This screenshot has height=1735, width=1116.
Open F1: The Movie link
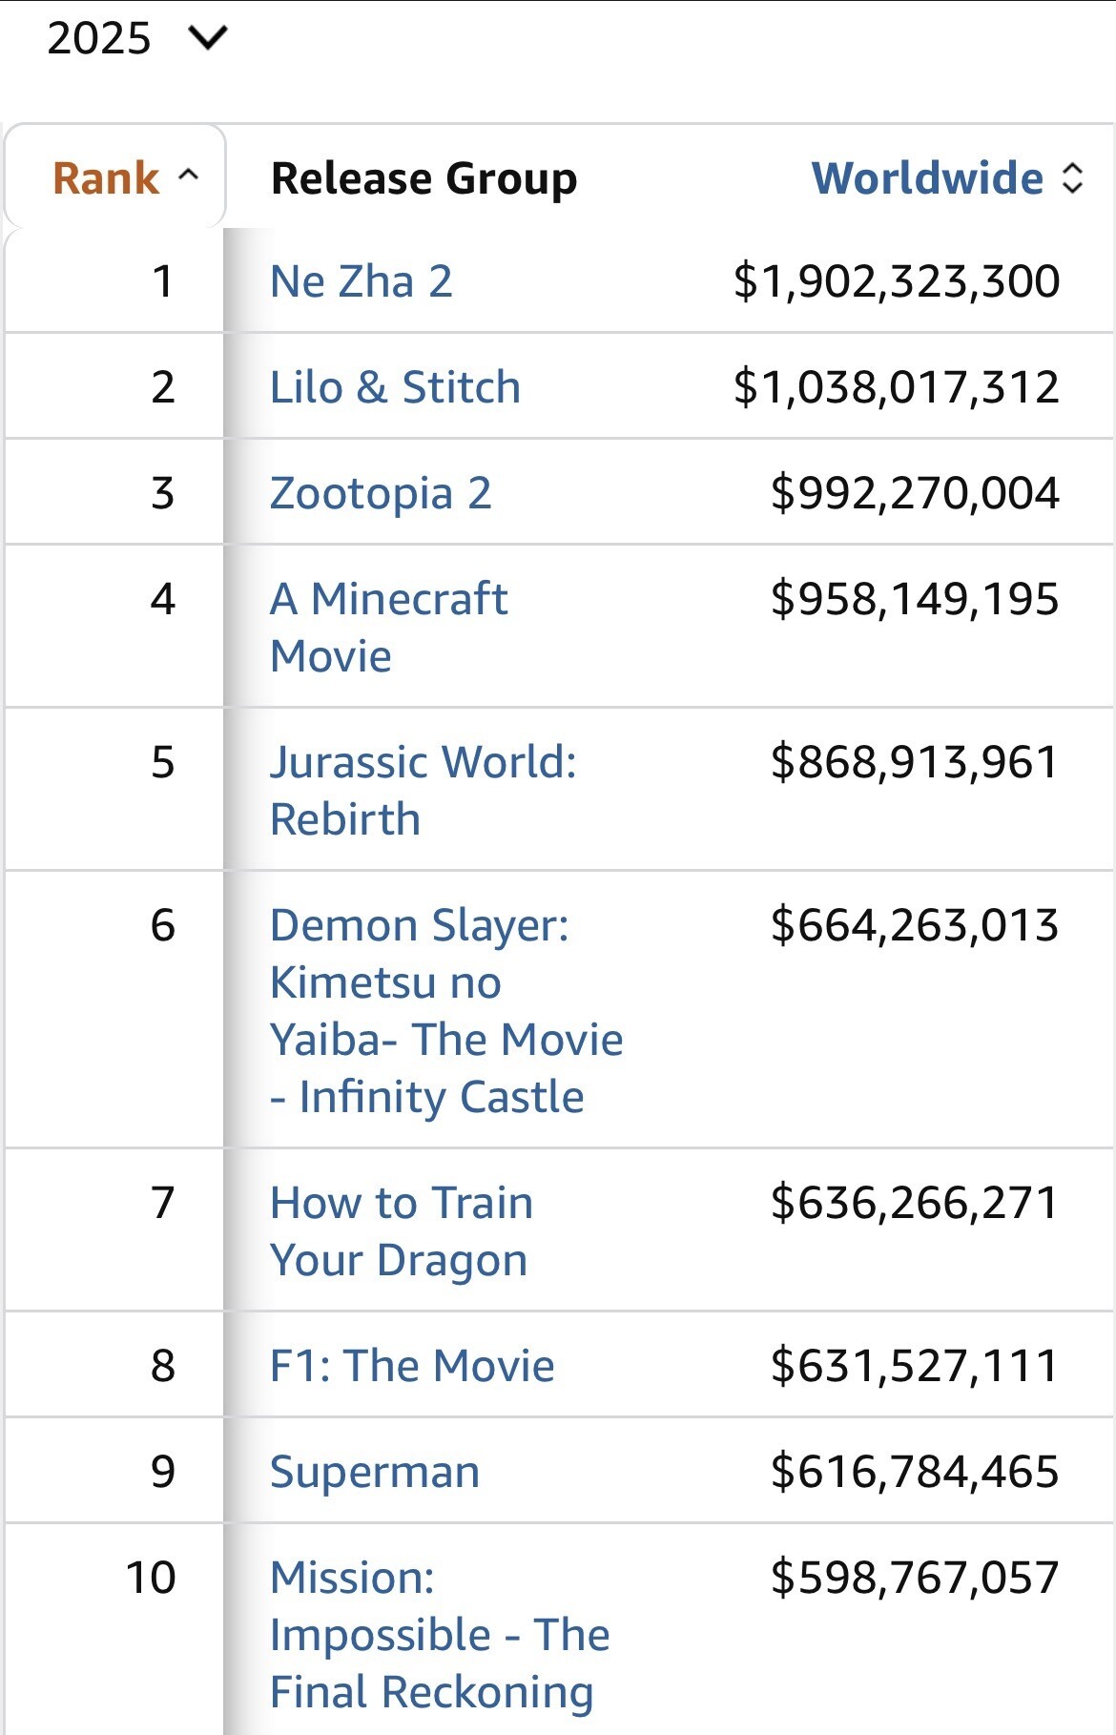412,1366
